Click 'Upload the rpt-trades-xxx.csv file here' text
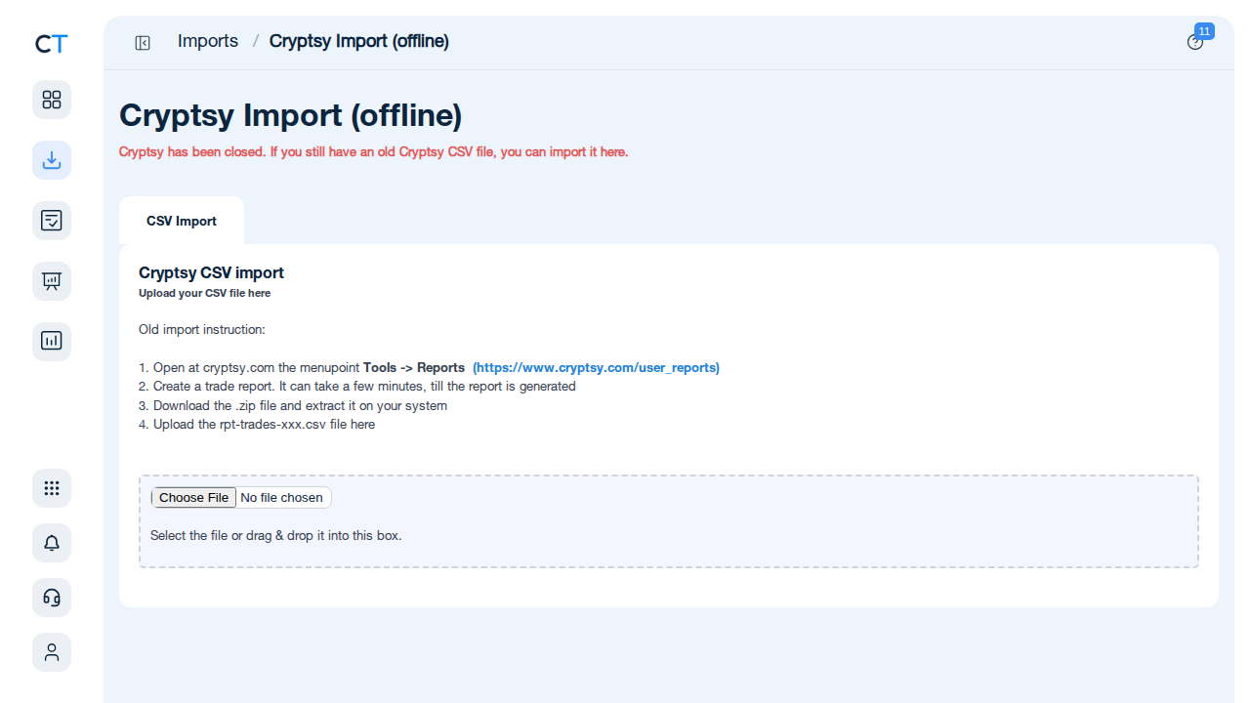Viewport: 1250px width, 703px height. 257,425
